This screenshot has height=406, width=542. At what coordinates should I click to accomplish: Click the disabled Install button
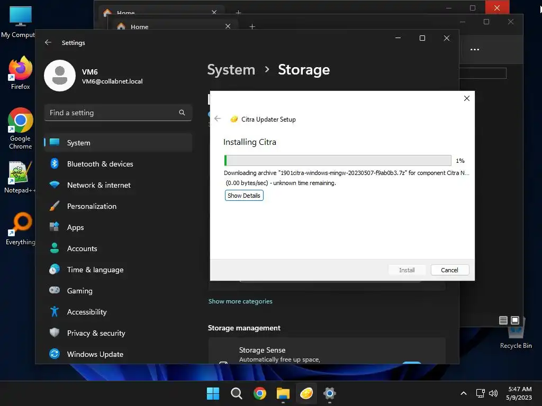click(x=407, y=270)
